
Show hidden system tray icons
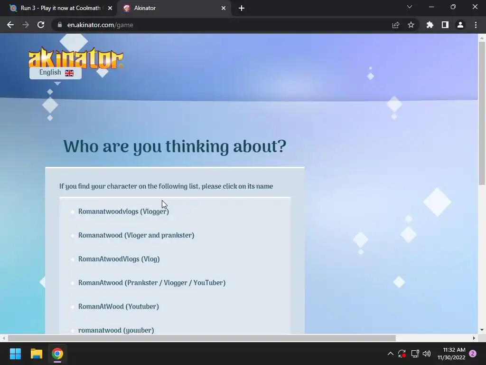click(x=391, y=354)
